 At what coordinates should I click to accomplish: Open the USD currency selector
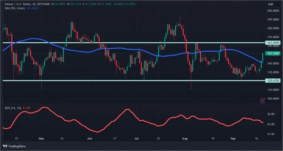(x=270, y=4)
